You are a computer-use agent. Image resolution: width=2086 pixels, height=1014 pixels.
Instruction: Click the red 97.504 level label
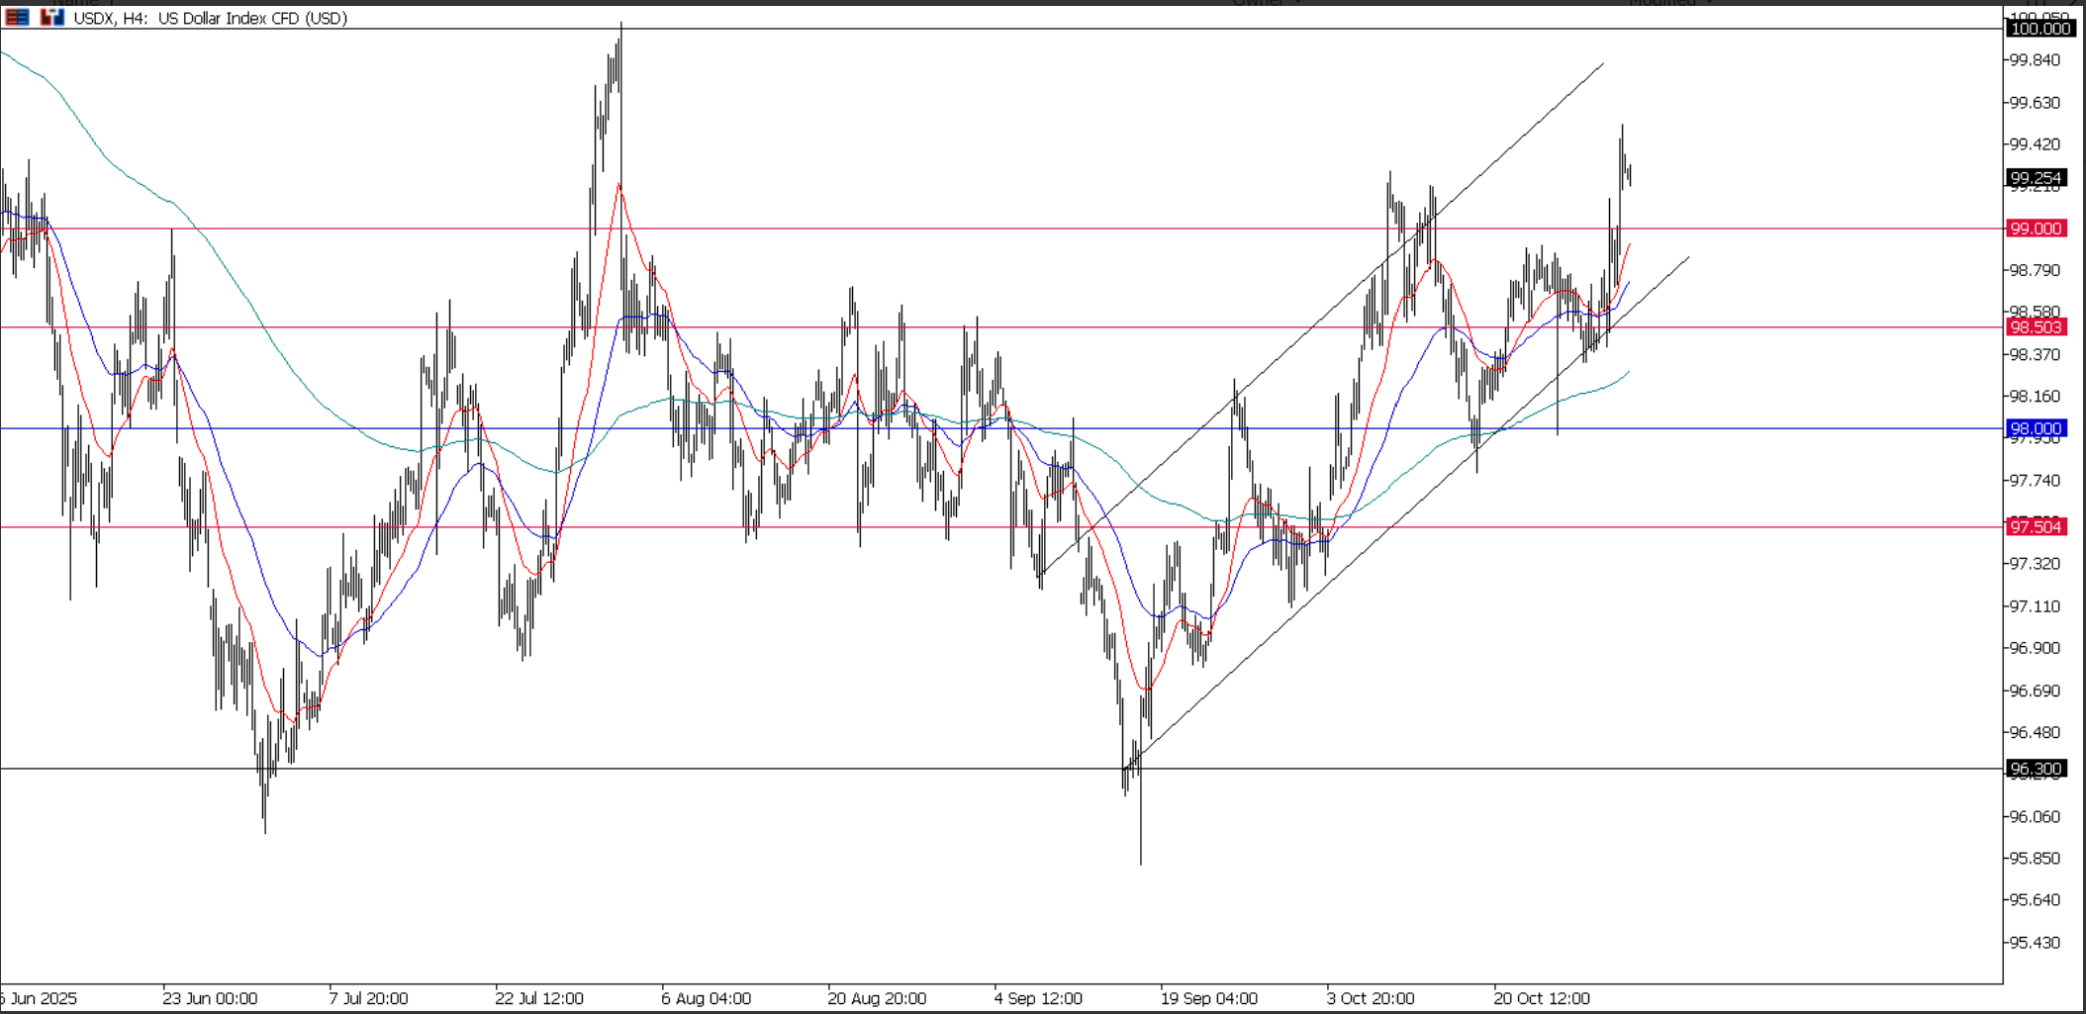coord(2036,527)
